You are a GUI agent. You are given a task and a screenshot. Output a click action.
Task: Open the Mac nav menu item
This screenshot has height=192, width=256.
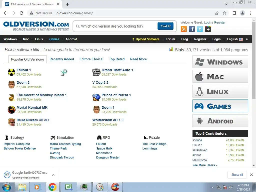tap(26, 39)
